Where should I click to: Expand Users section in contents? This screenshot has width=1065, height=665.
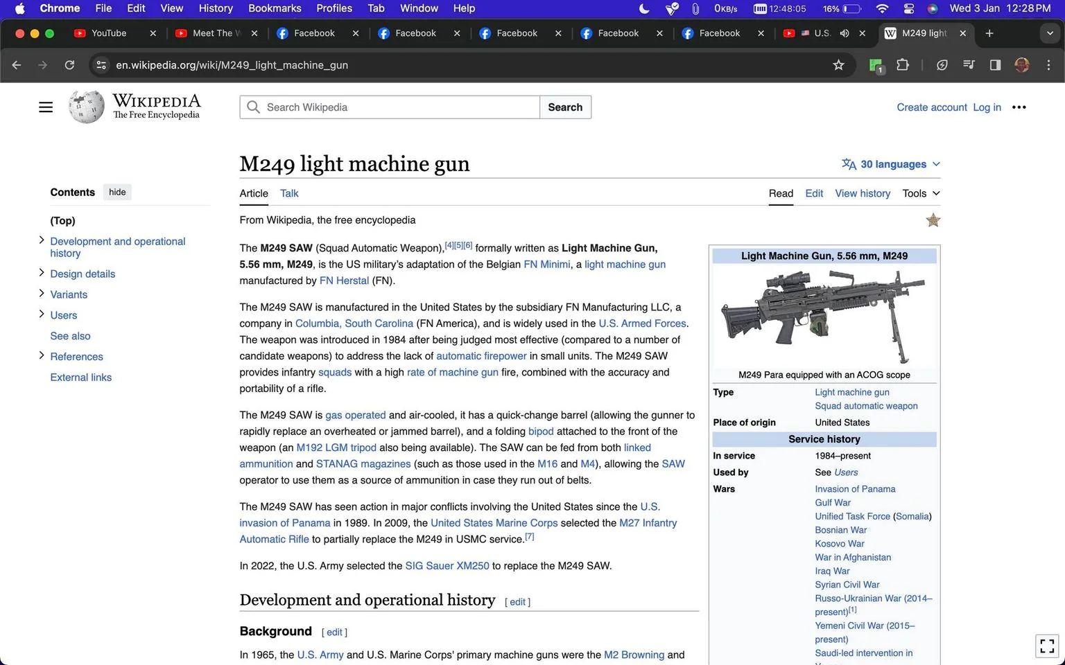pos(42,314)
